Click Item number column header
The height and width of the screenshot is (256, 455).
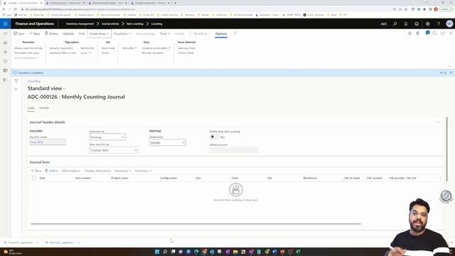point(83,178)
